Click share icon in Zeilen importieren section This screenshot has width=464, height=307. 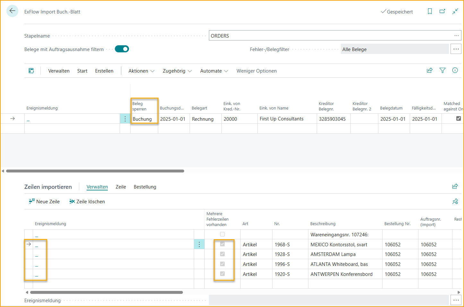[x=455, y=186]
